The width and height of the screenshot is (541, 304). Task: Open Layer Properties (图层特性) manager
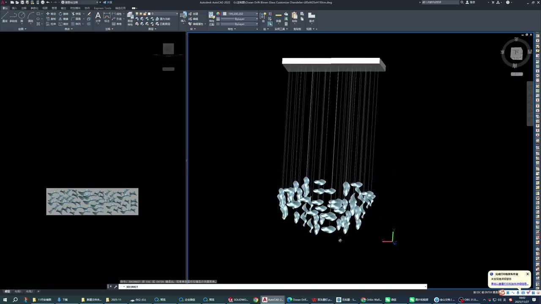130,19
